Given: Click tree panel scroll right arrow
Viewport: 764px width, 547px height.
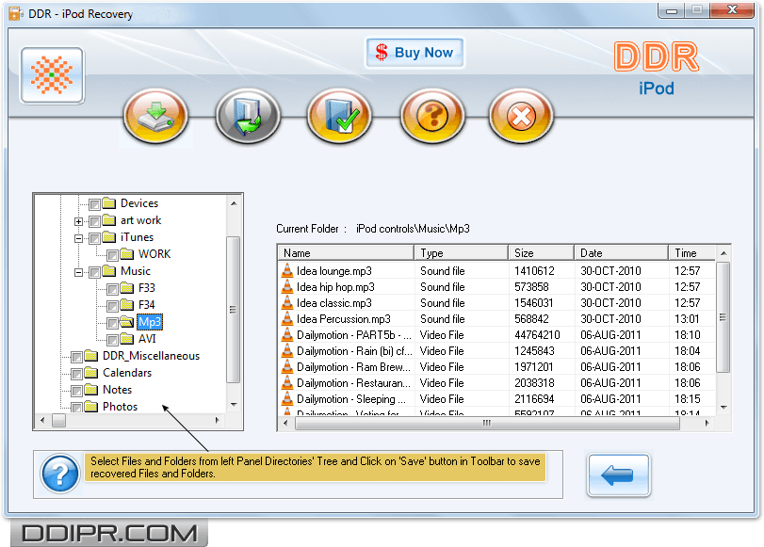Looking at the screenshot, I should coord(217,420).
